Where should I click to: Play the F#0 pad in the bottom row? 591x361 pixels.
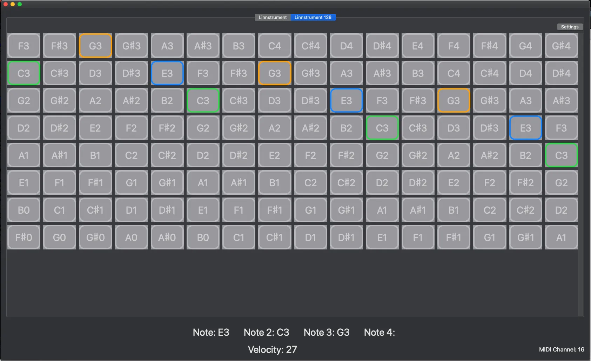(x=23, y=237)
